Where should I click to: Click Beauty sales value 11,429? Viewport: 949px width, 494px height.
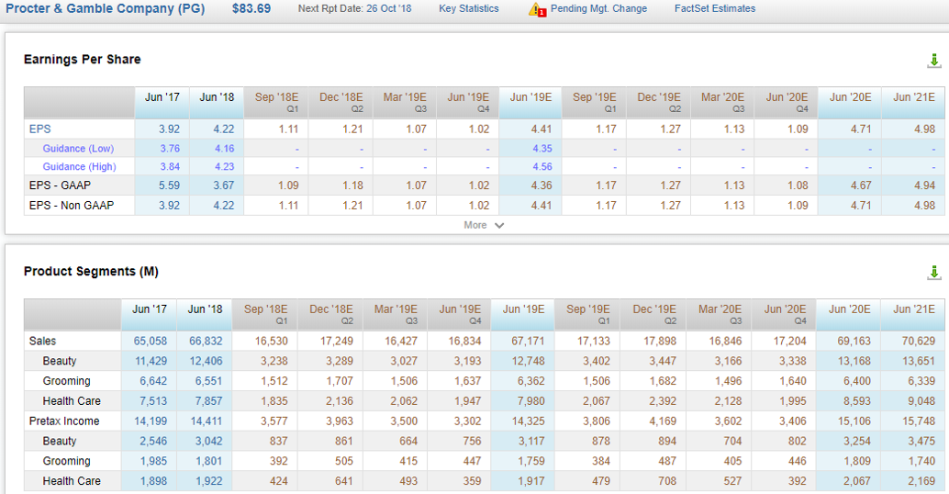click(151, 361)
